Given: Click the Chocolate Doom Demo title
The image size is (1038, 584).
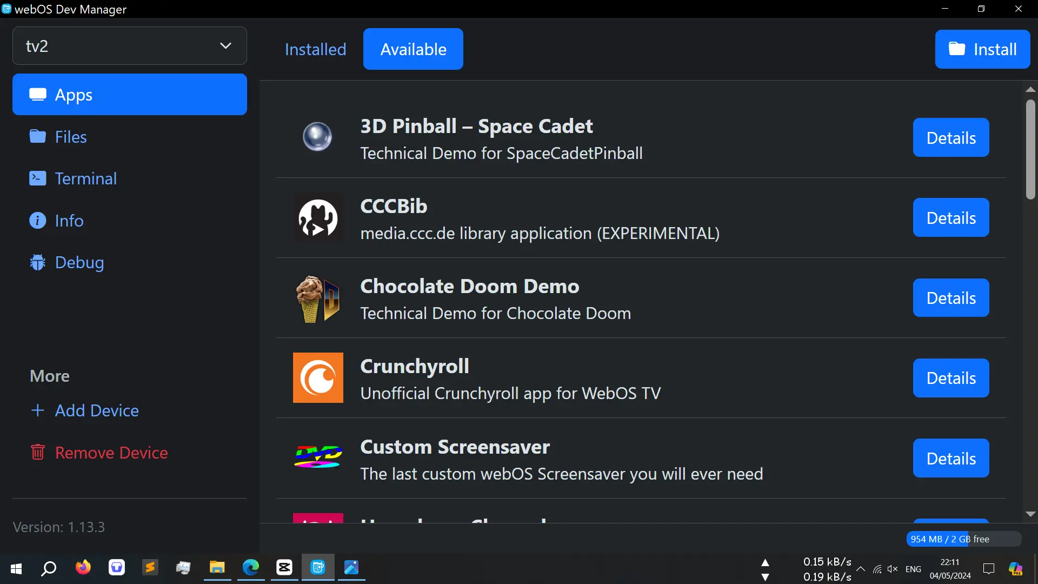Looking at the screenshot, I should (x=469, y=286).
